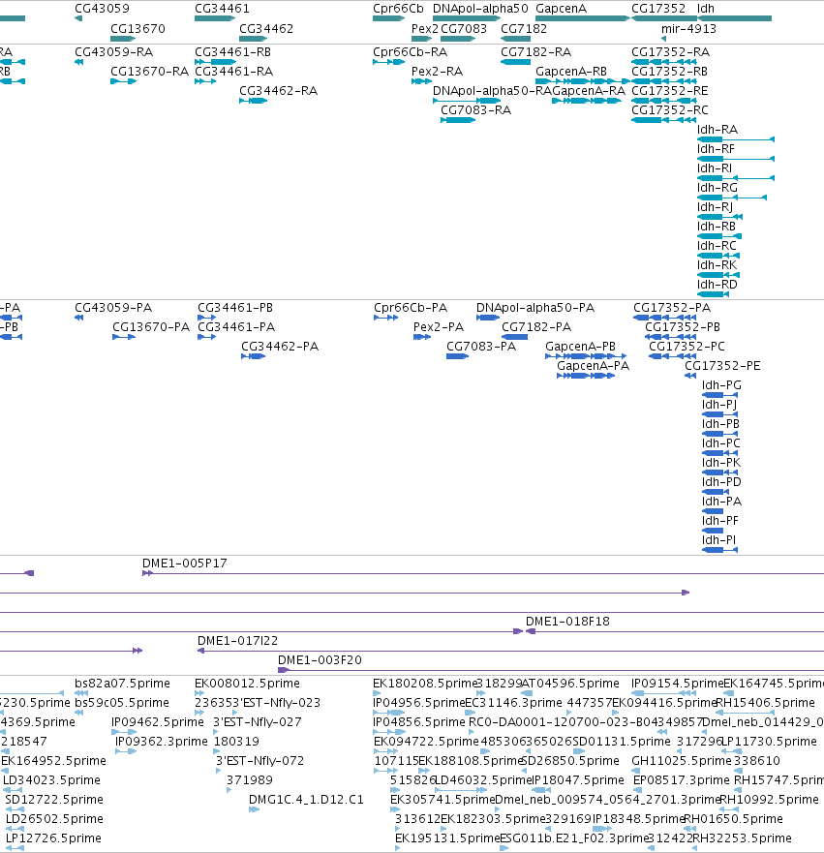Open the CG43059-RA transcript label
824x853 pixels.
click(x=113, y=52)
